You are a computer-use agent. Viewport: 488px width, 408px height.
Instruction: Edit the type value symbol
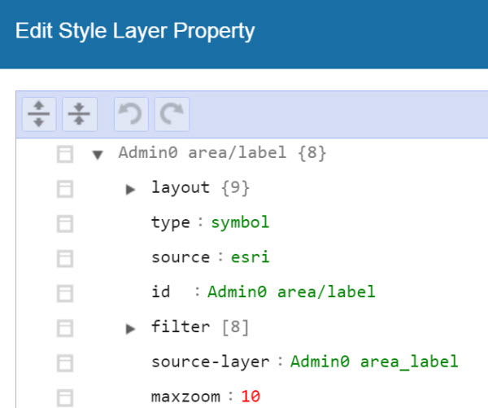tap(240, 222)
